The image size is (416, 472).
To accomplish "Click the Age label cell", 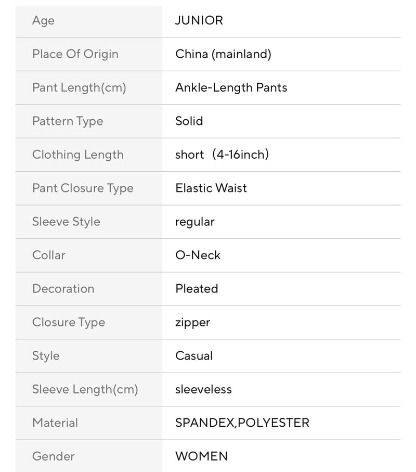I will pyautogui.click(x=89, y=21).
